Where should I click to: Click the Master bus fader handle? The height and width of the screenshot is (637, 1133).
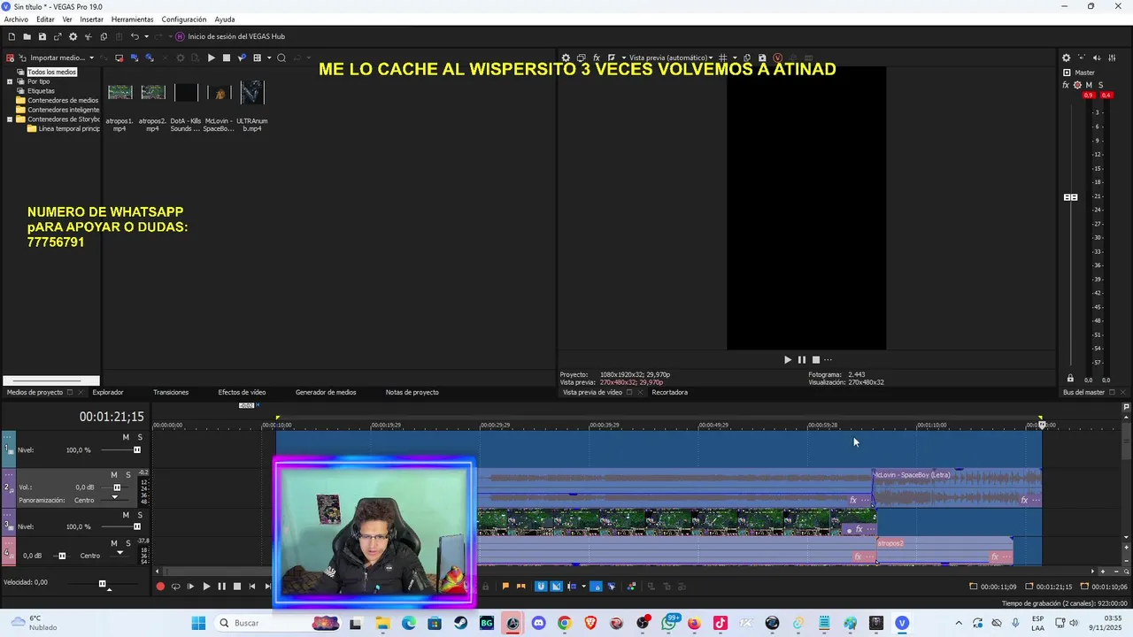point(1070,197)
